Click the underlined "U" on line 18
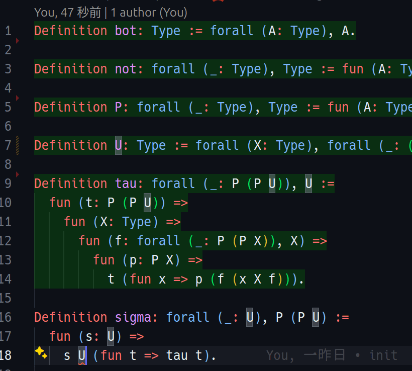This screenshot has height=371, width=412. [82, 356]
